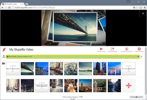Select the cable car tram thumbnail
The width and height of the screenshot is (147, 100).
point(56,86)
